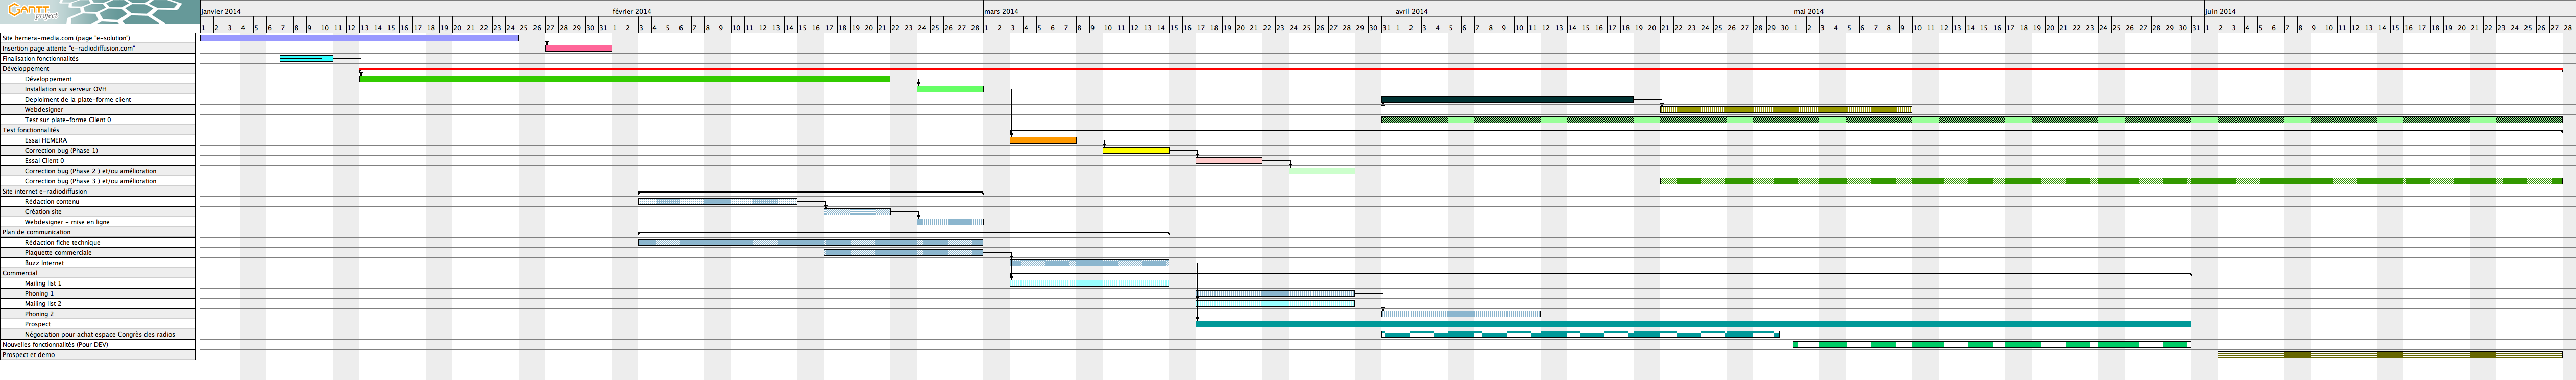Viewport: 2576px width, 380px height.
Task: Select the Essai HEMERA task name
Action: tap(46, 140)
